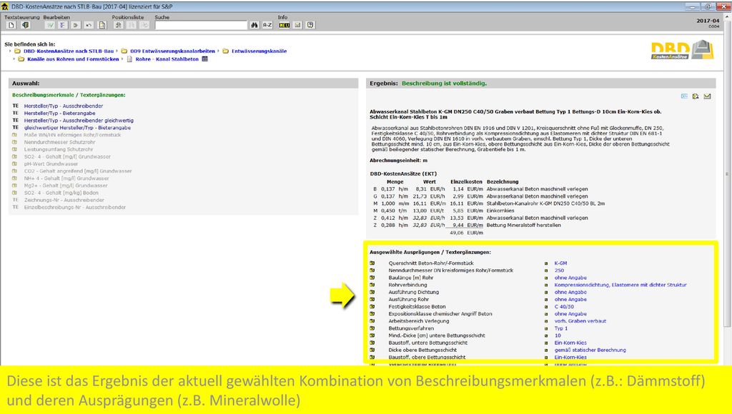Click the envelope icon under Info
The height and width of the screenshot is (414, 732).
pos(297,25)
